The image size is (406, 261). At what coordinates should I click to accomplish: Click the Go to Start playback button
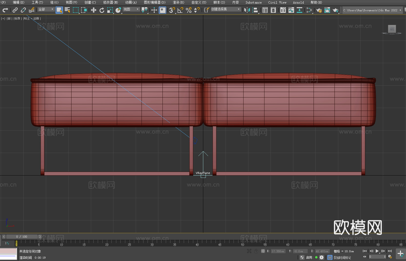tap(365, 251)
